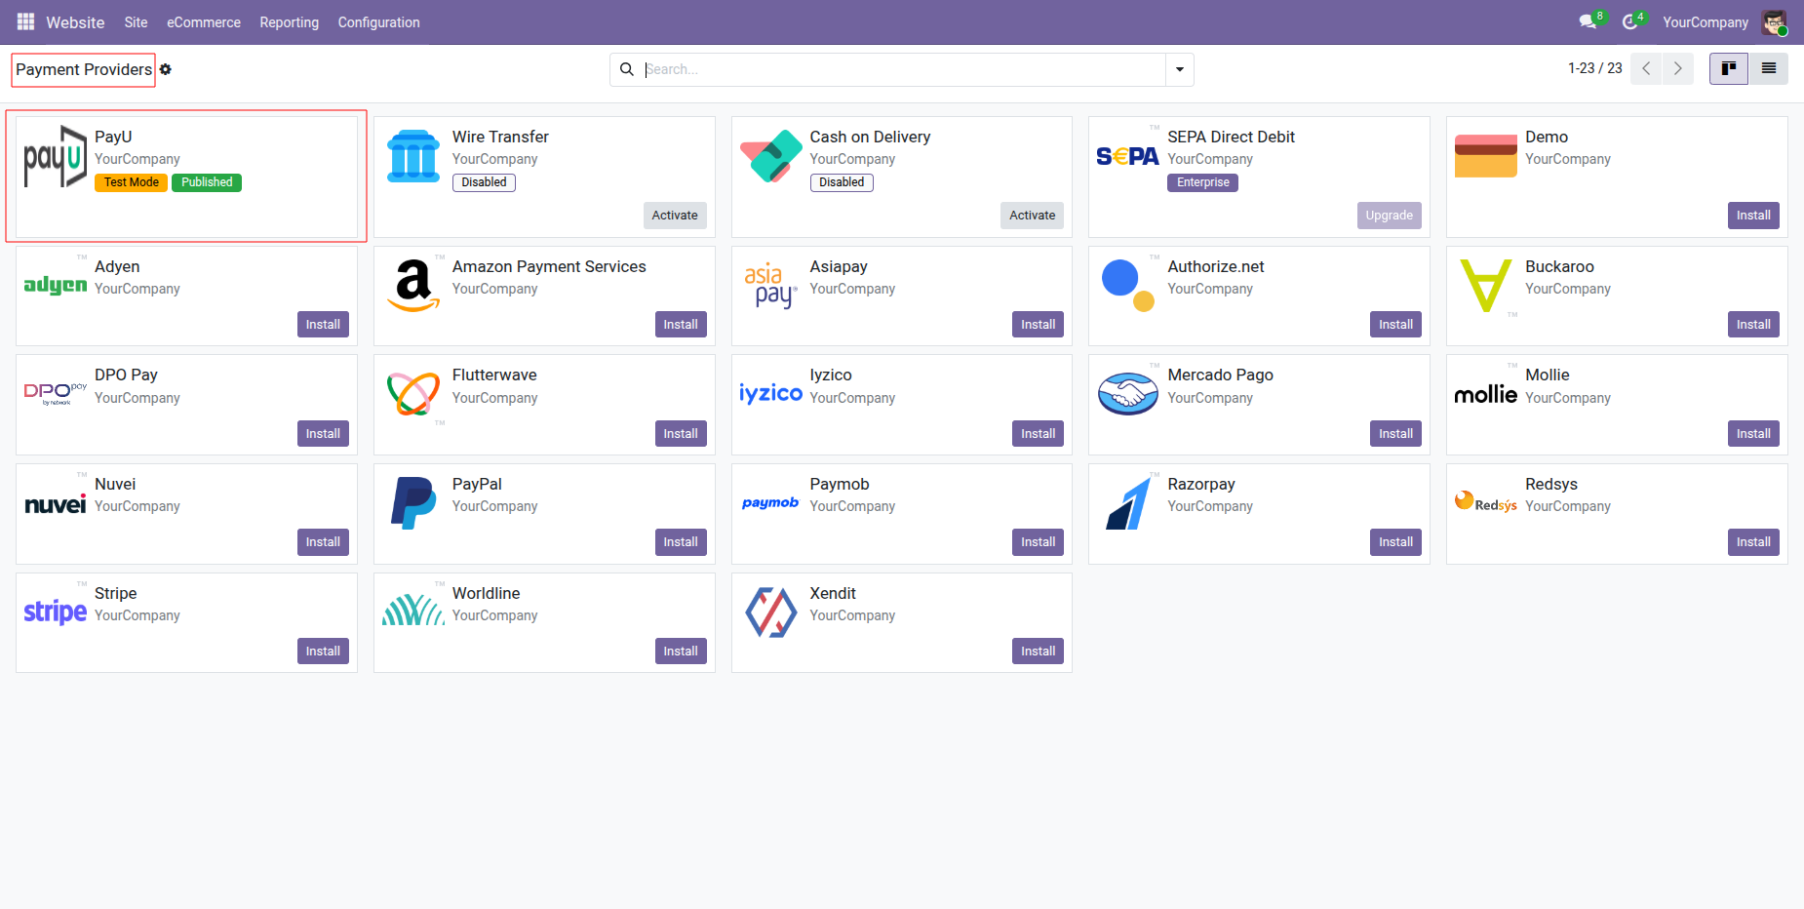Install the DPO Pay provider
Viewport: 1804px width, 909px height.
click(323, 434)
